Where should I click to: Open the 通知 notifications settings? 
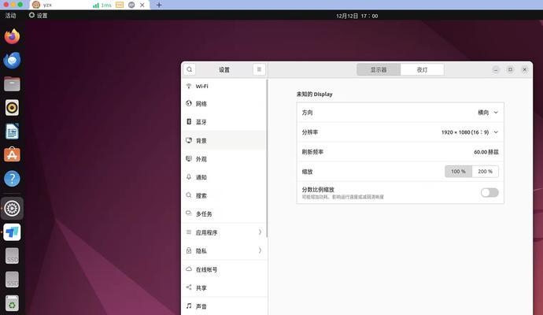224,177
